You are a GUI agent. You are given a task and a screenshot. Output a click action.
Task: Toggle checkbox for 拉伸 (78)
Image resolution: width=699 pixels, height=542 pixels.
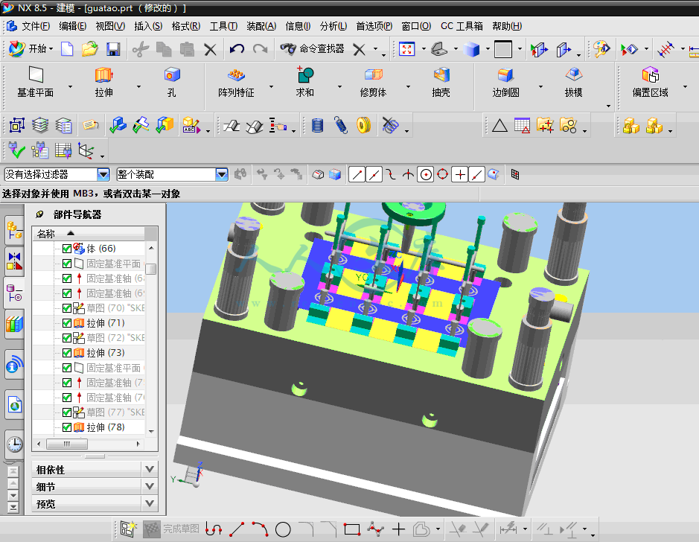[x=67, y=427]
